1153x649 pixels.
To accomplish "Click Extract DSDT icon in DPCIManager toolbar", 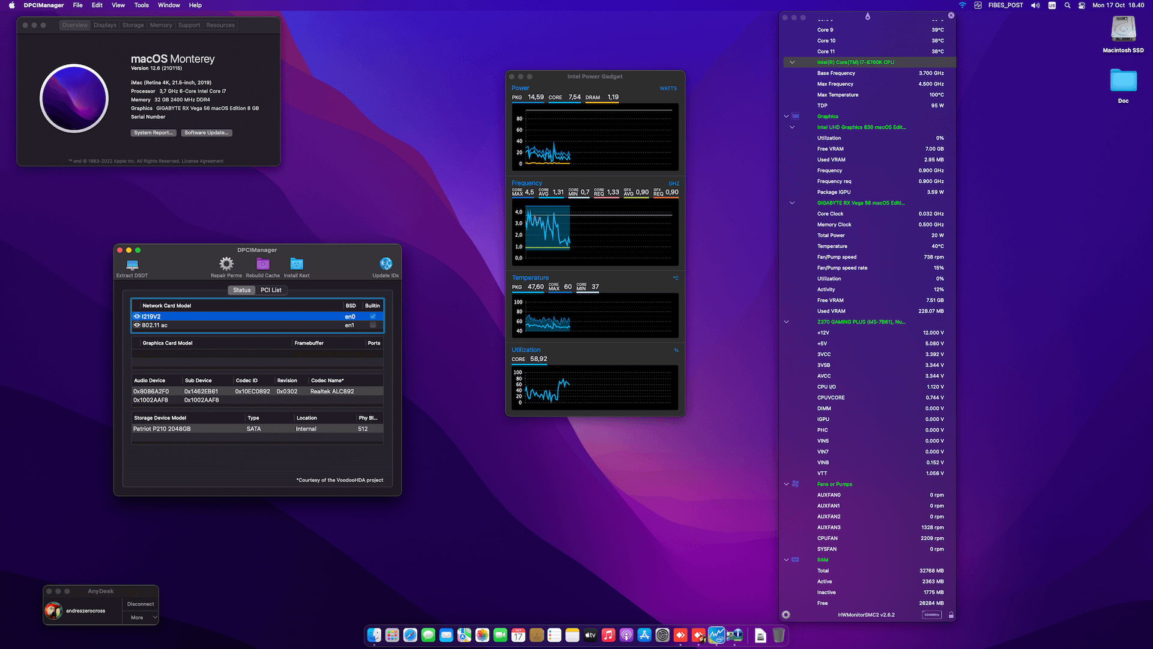I will [132, 264].
